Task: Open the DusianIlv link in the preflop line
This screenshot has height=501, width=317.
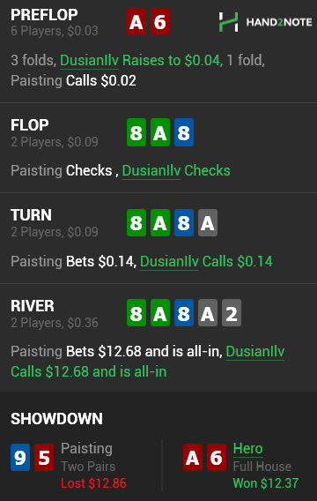Action: pos(89,60)
